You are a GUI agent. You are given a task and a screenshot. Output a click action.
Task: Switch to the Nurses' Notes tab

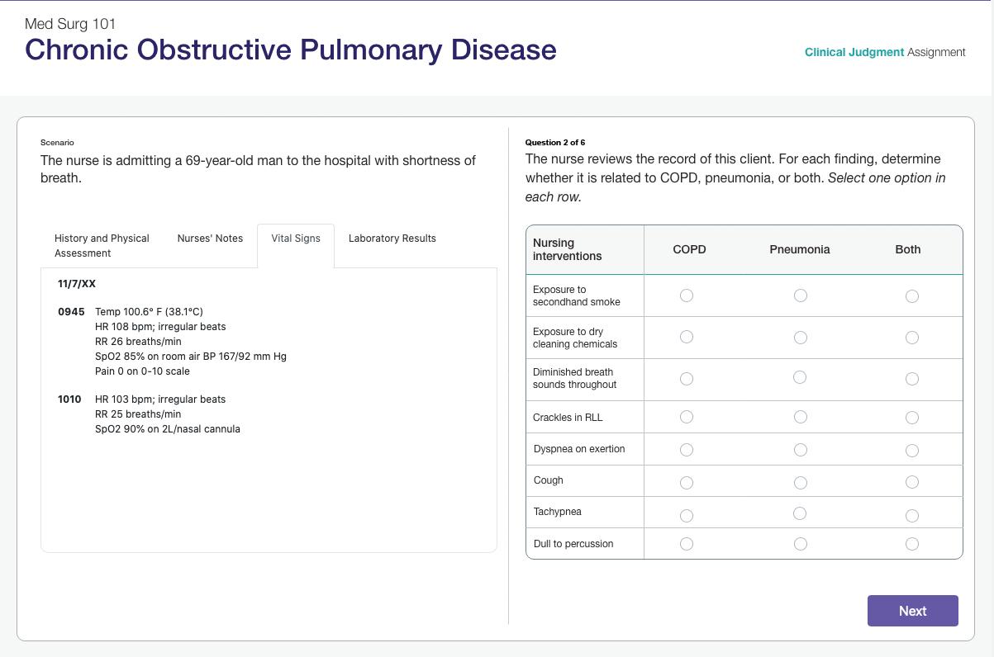pos(210,239)
